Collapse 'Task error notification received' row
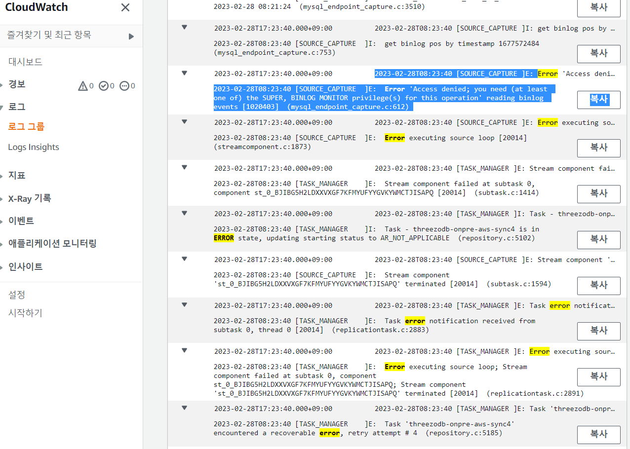This screenshot has width=630, height=449. pos(185,304)
